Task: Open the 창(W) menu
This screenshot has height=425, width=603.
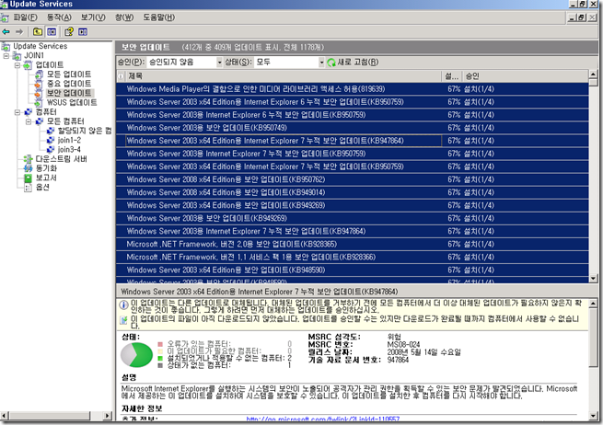Action: coord(124,17)
